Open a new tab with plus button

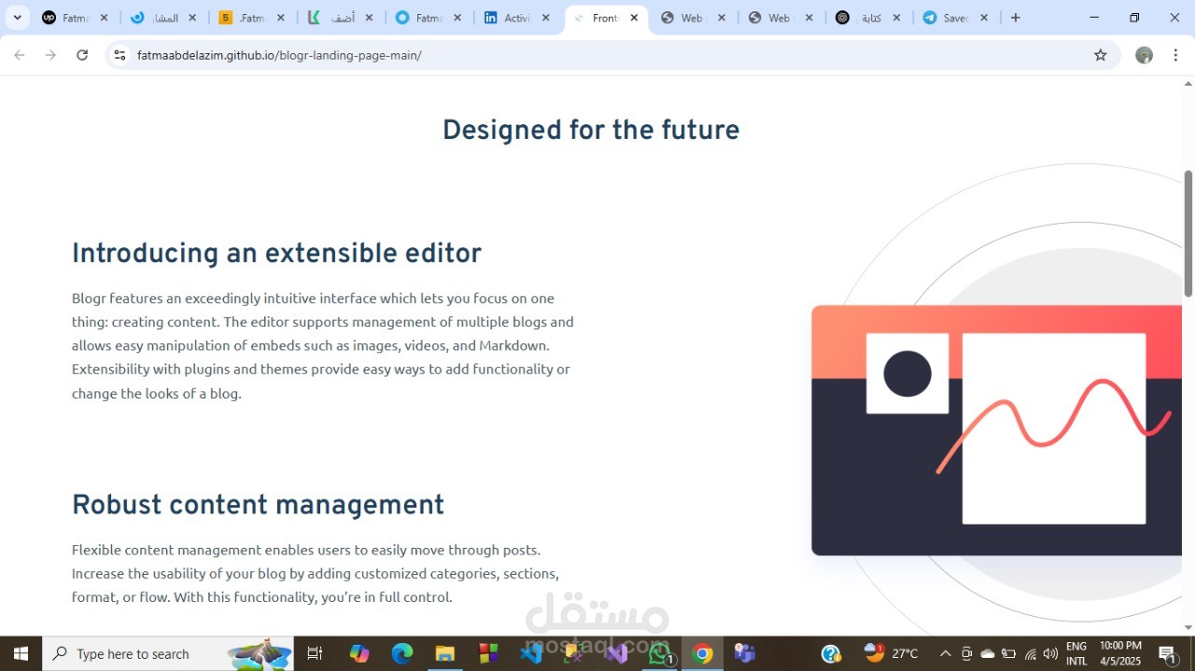click(x=1016, y=18)
